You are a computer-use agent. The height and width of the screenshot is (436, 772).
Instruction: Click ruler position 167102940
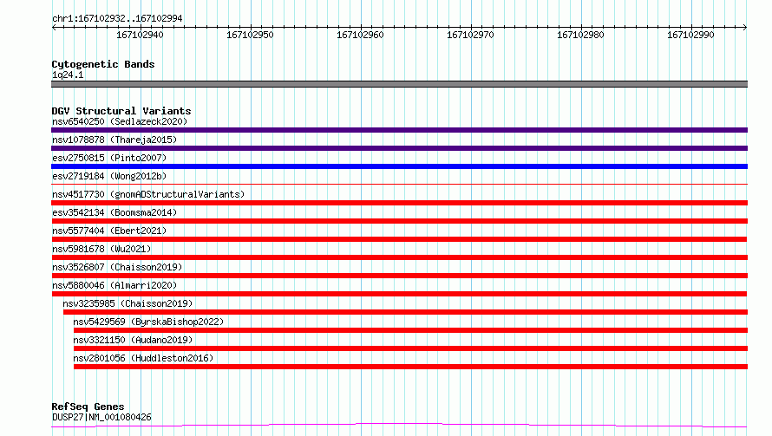click(140, 35)
